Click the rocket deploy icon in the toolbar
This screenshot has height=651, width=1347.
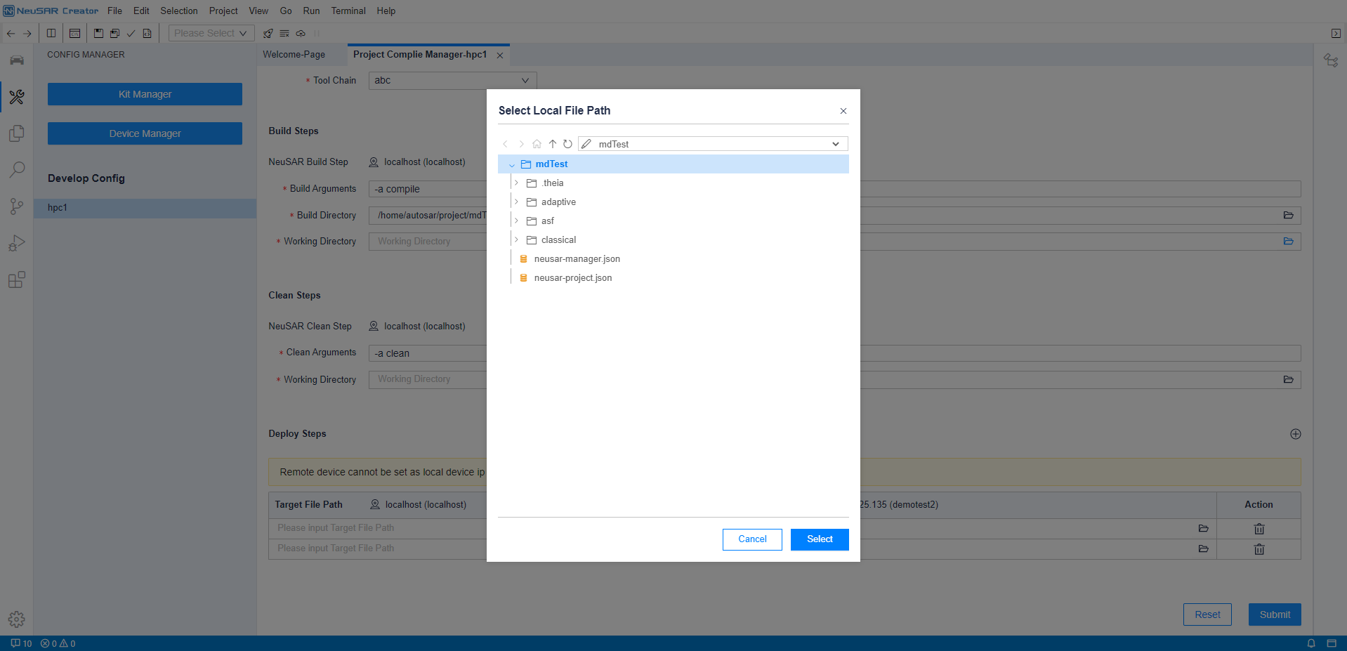click(268, 33)
